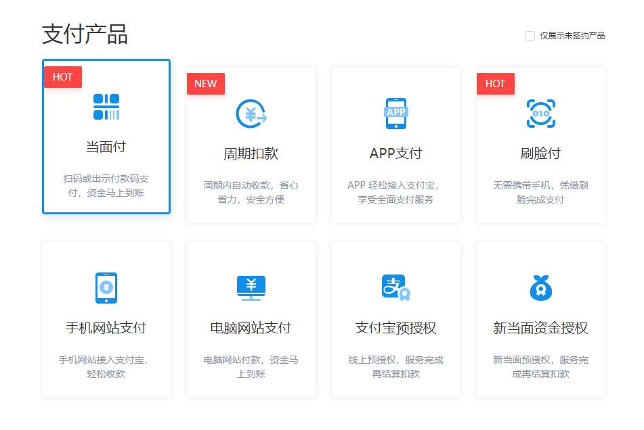Image resolution: width=644 pixels, height=430 pixels.
Task: Click the APP支付 phone icon
Action: [x=396, y=114]
